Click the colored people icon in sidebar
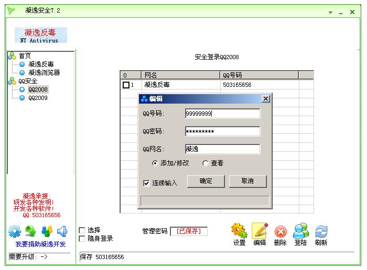Screen dimensions: 367x270 (x=47, y=231)
